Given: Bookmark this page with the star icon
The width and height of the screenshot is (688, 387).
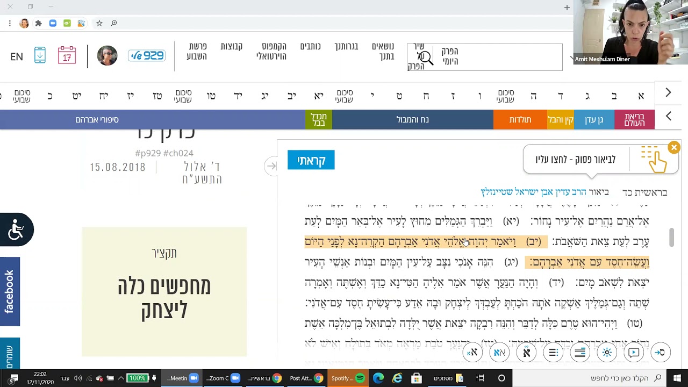Looking at the screenshot, I should tap(99, 23).
